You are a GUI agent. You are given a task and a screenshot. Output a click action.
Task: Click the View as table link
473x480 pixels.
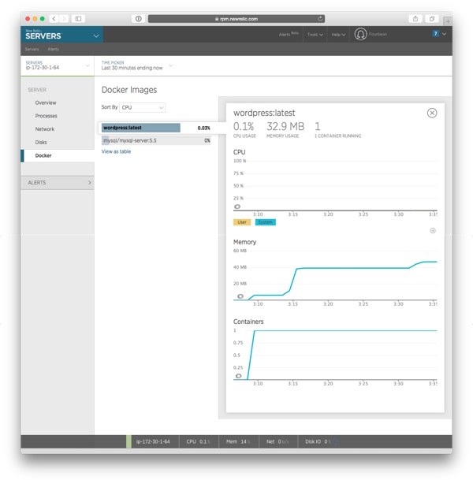pyautogui.click(x=116, y=151)
